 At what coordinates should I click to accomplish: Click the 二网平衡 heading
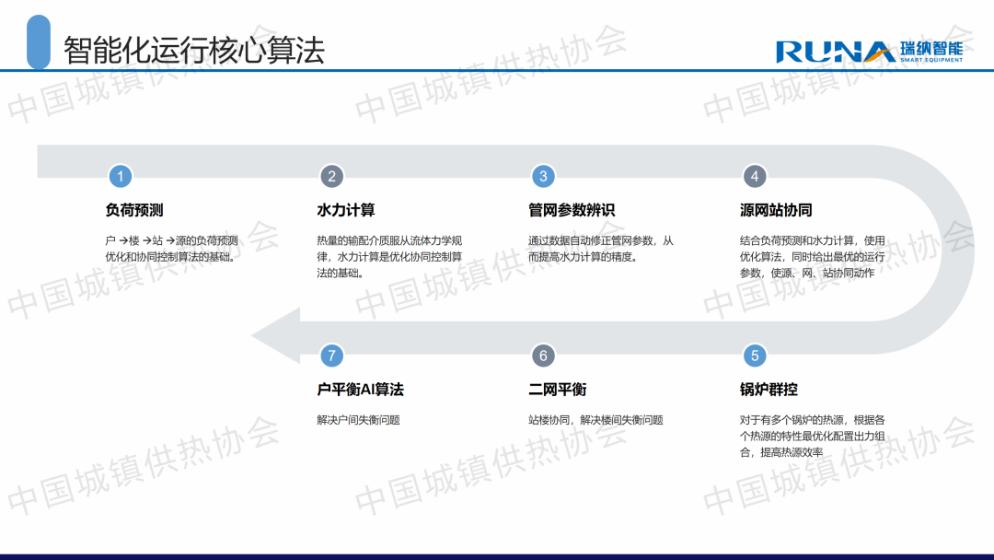click(557, 390)
